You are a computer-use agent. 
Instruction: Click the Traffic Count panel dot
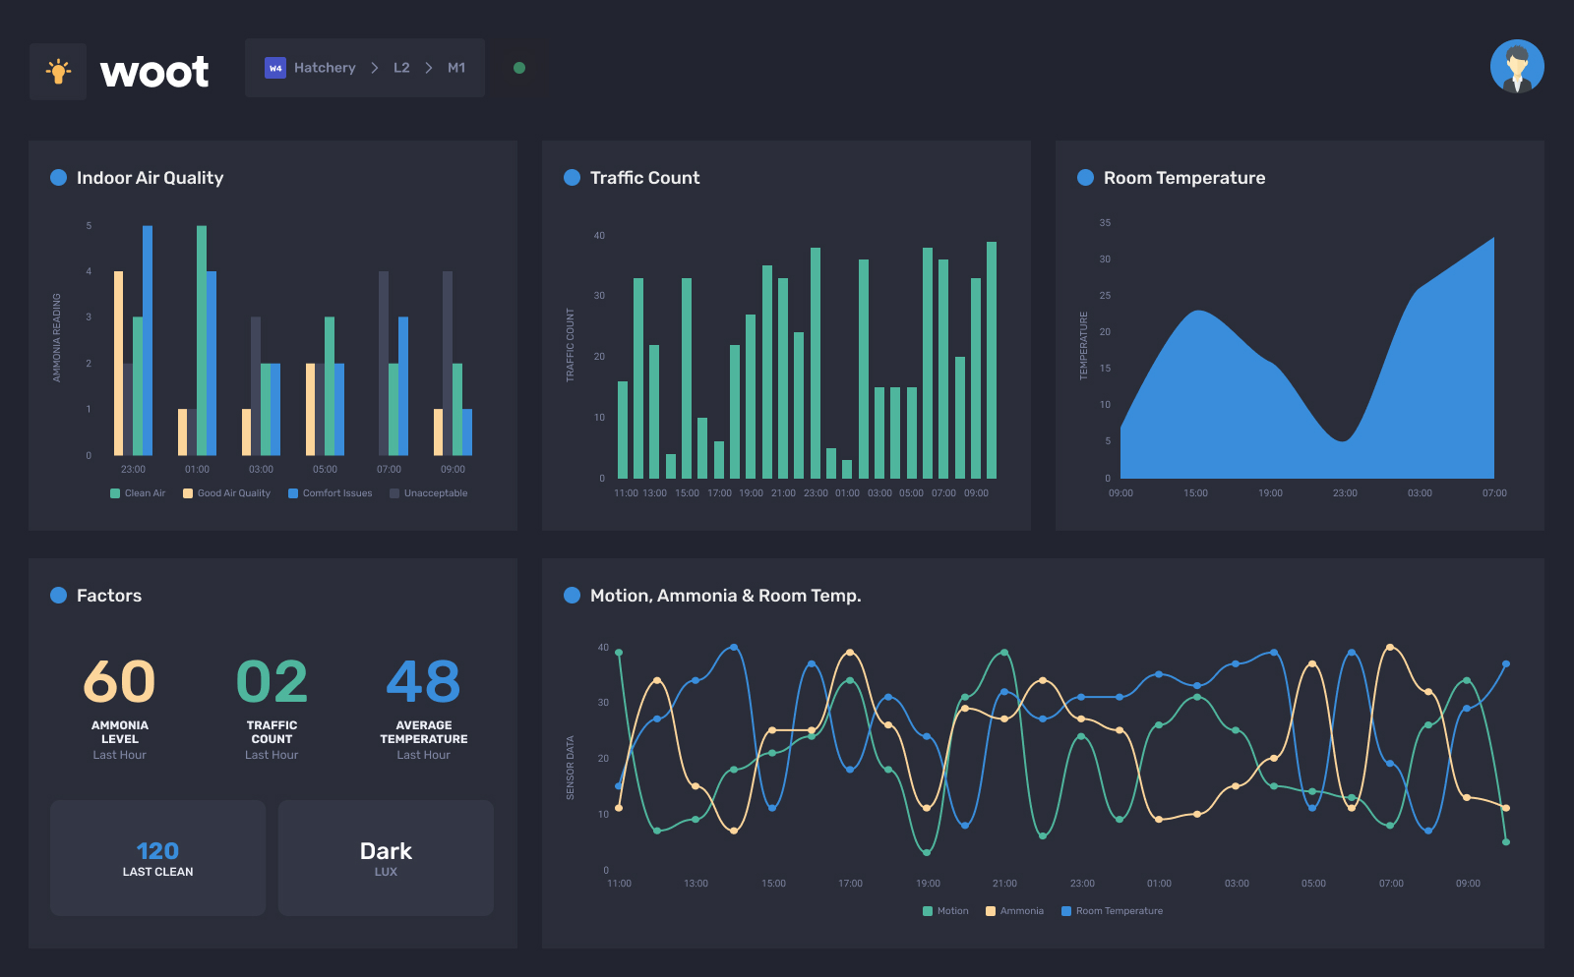(x=572, y=178)
